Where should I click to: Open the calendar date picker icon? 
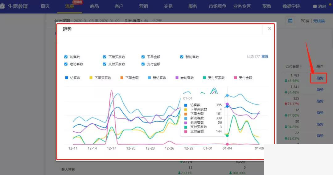[x=290, y=21]
